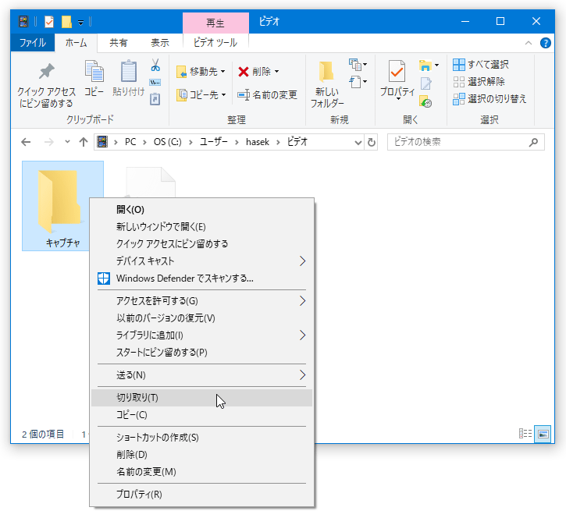Image resolution: width=566 pixels, height=518 pixels.
Task: Open the File (ファイル) tab
Action: pyautogui.click(x=33, y=43)
